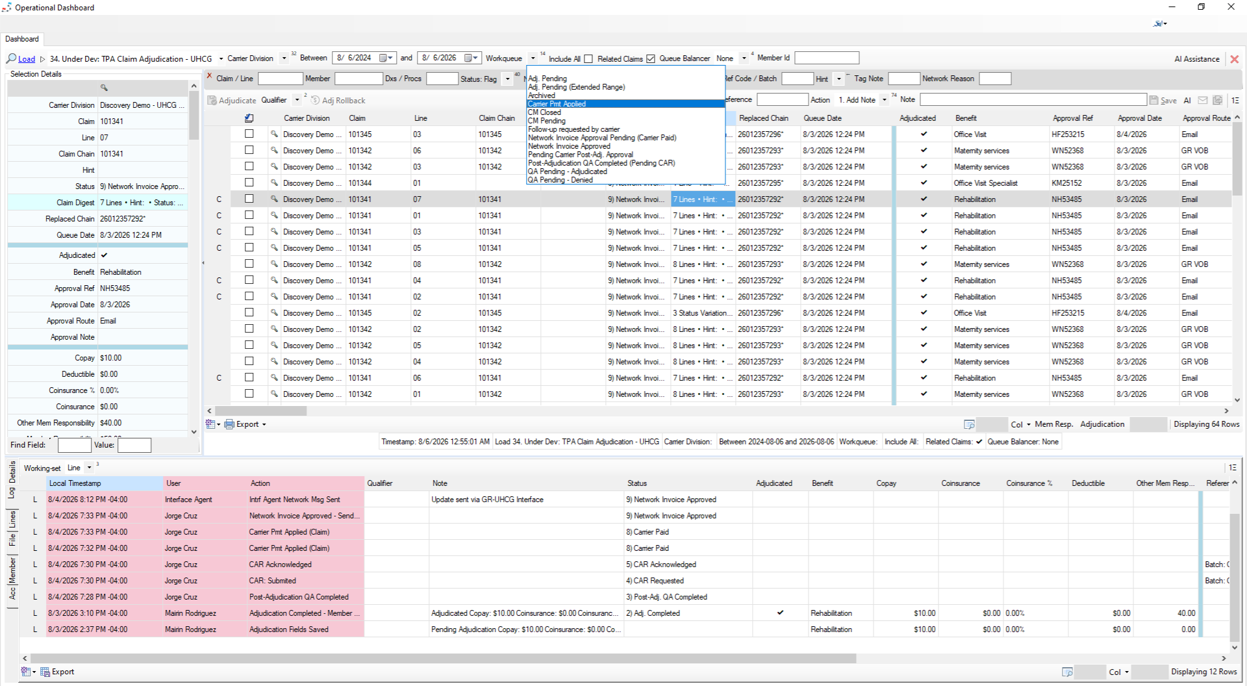1247x686 pixels.
Task: Click the Load link
Action: (x=27, y=59)
